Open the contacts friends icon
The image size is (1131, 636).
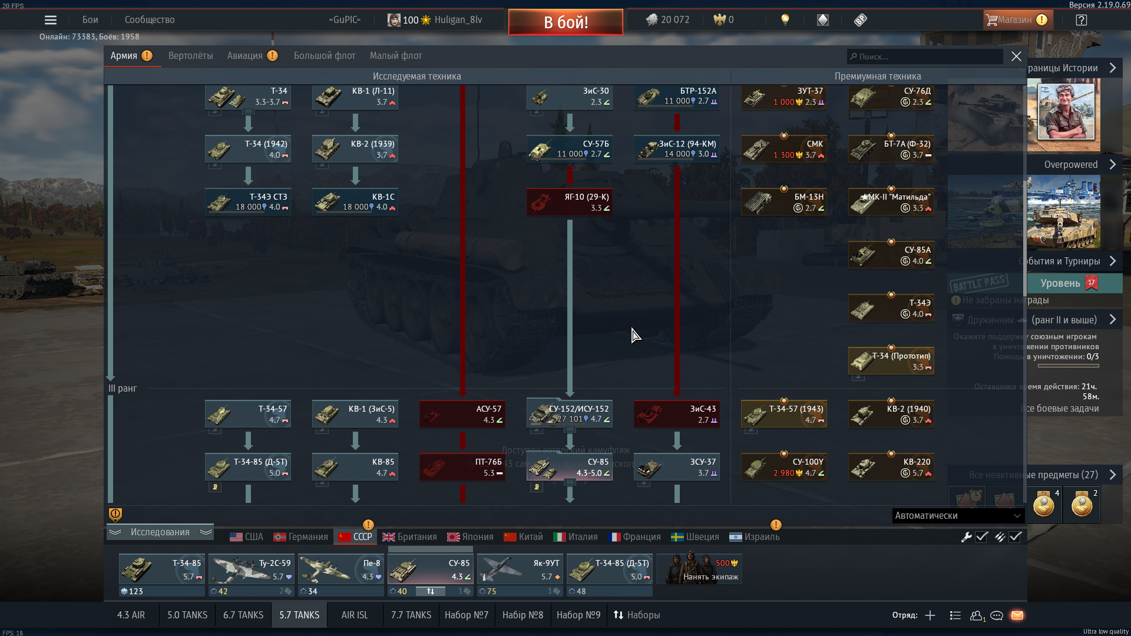coord(977,615)
